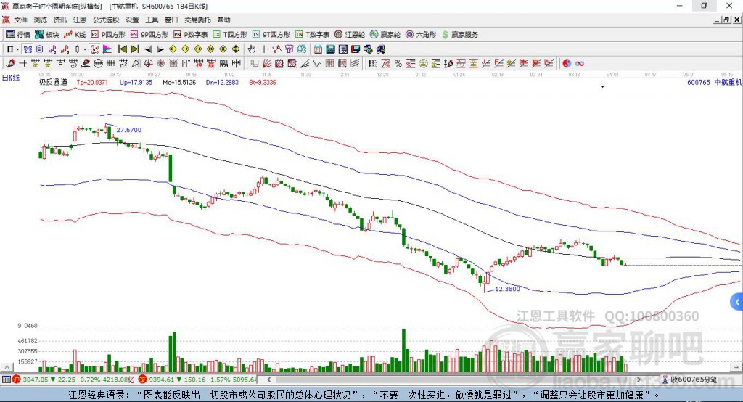Image resolution: width=743 pixels, height=402 pixels.
Task: Open the 交易委托 menu
Action: (x=197, y=20)
